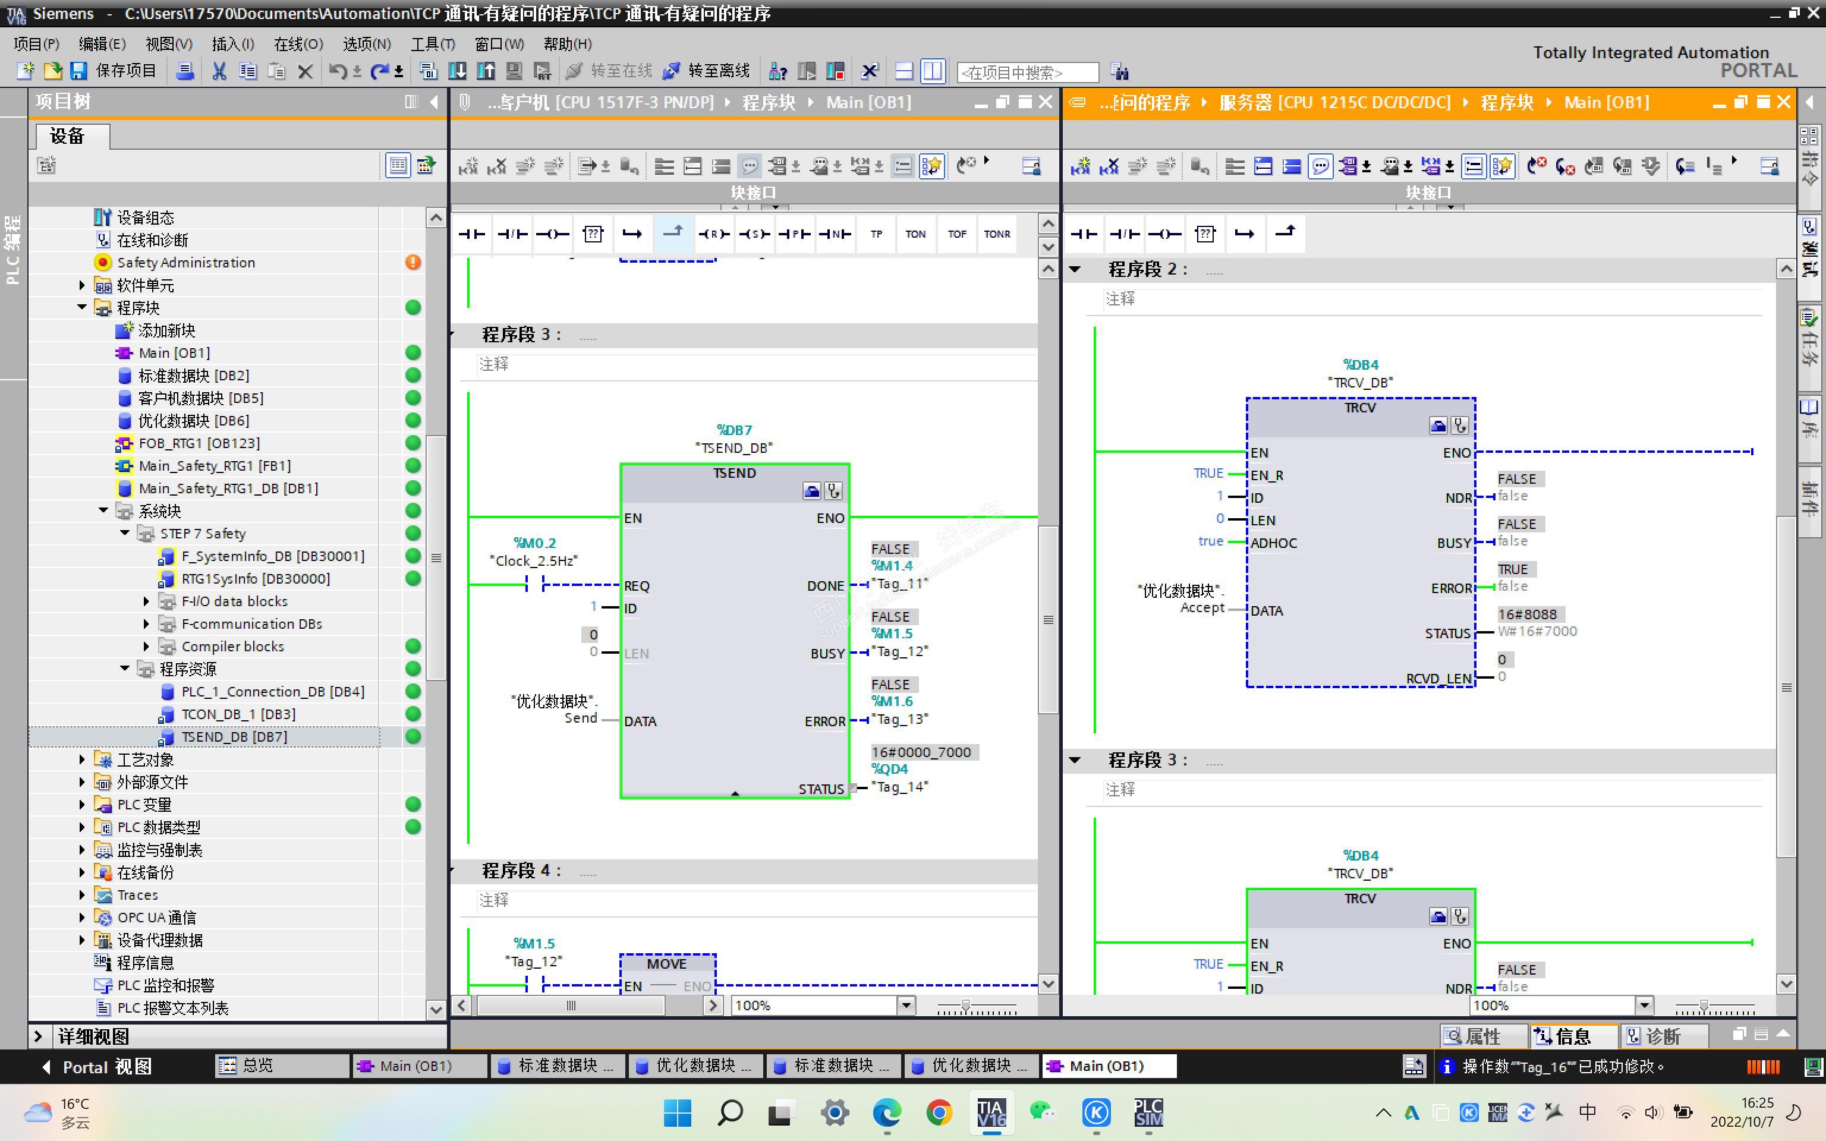
Task: Toggle network comments display in client toolbar
Action: pos(750,166)
